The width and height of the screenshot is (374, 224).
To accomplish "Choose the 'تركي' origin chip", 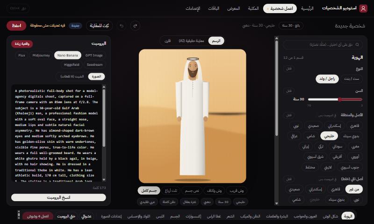I will pyautogui.click(x=321, y=147).
